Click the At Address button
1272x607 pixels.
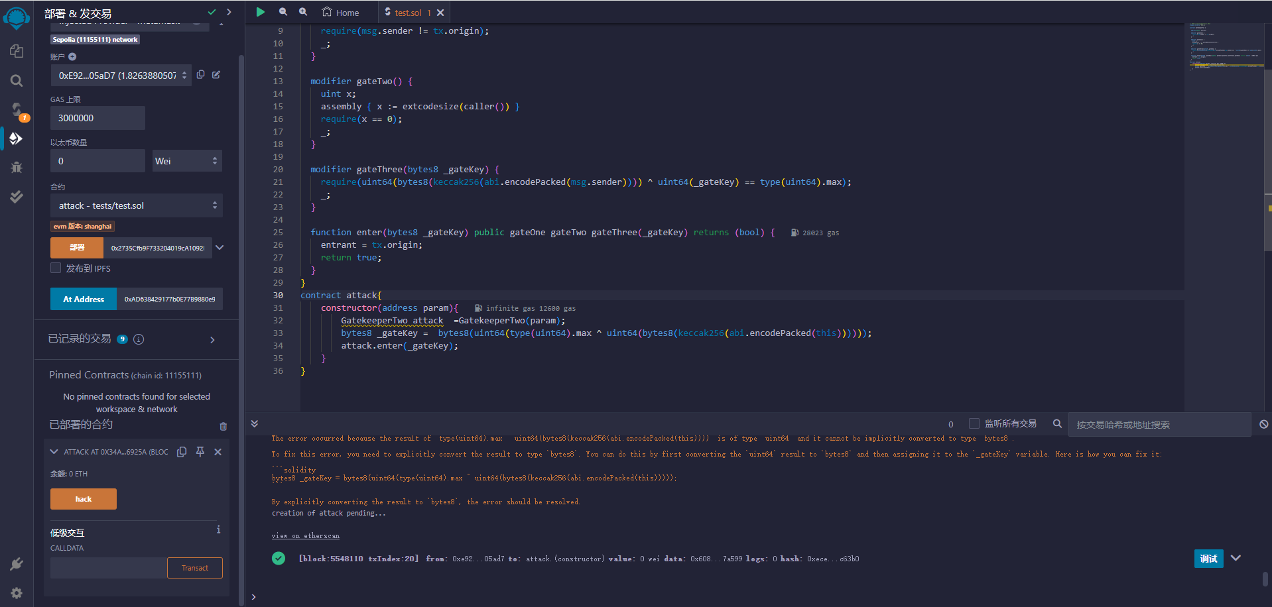[84, 299]
